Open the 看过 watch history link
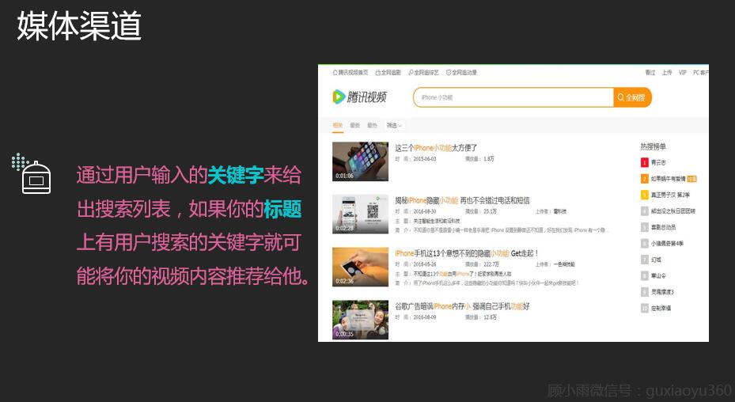Image resolution: width=735 pixels, height=402 pixels. click(x=650, y=72)
